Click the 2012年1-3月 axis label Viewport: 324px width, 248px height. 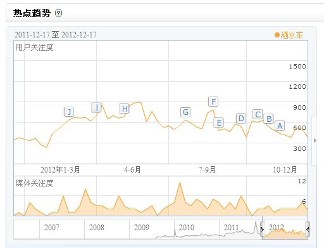click(x=60, y=170)
